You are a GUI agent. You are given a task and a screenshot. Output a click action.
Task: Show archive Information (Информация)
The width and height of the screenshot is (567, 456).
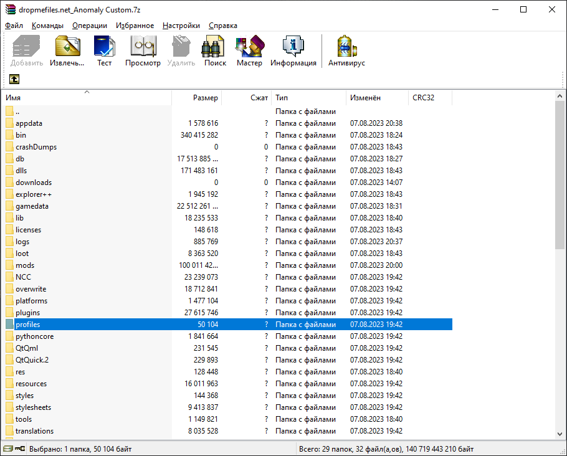point(293,50)
